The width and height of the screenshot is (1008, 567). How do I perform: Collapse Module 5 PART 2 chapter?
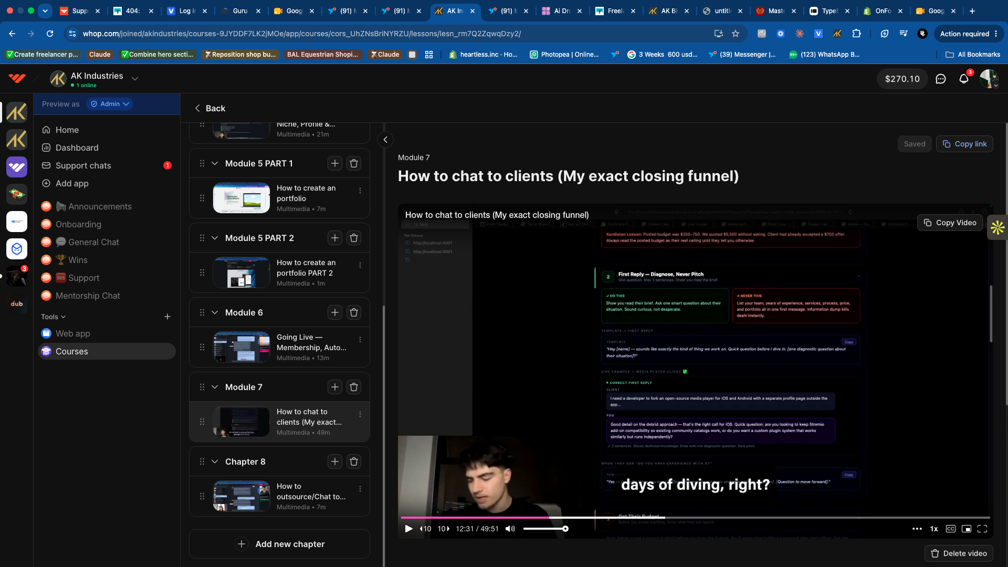215,238
